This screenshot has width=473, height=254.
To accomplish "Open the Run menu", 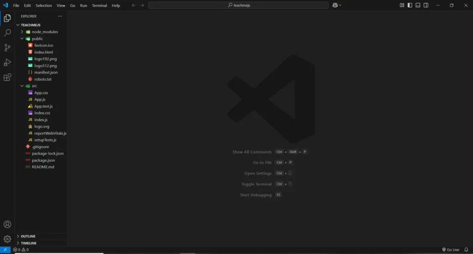I will pos(84,6).
